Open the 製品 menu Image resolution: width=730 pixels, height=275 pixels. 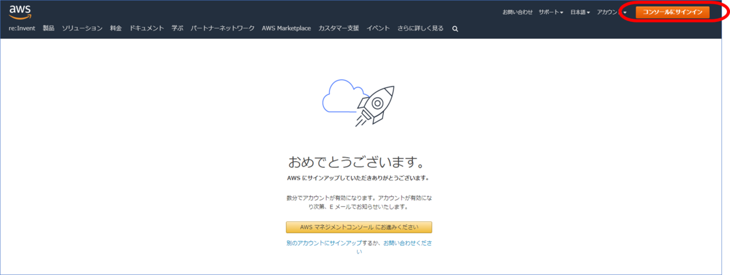coord(49,28)
